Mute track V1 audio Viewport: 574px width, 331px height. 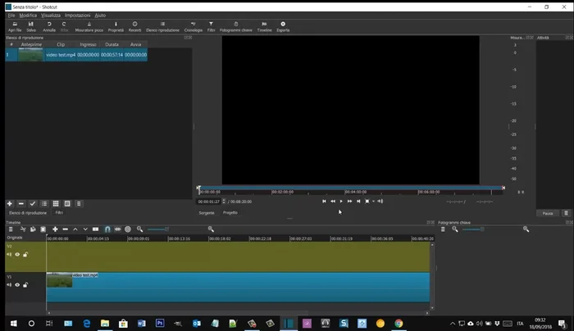tap(9, 285)
